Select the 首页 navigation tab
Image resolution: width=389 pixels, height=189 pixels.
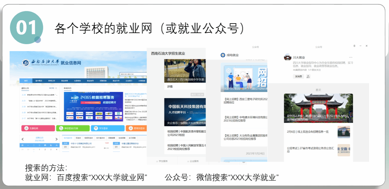click(x=26, y=81)
